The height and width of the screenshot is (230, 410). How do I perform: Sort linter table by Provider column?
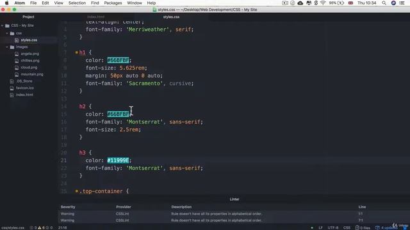pos(124,207)
